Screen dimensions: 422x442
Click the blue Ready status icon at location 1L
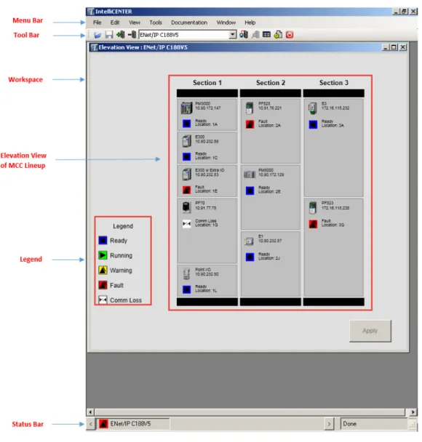pyautogui.click(x=186, y=289)
